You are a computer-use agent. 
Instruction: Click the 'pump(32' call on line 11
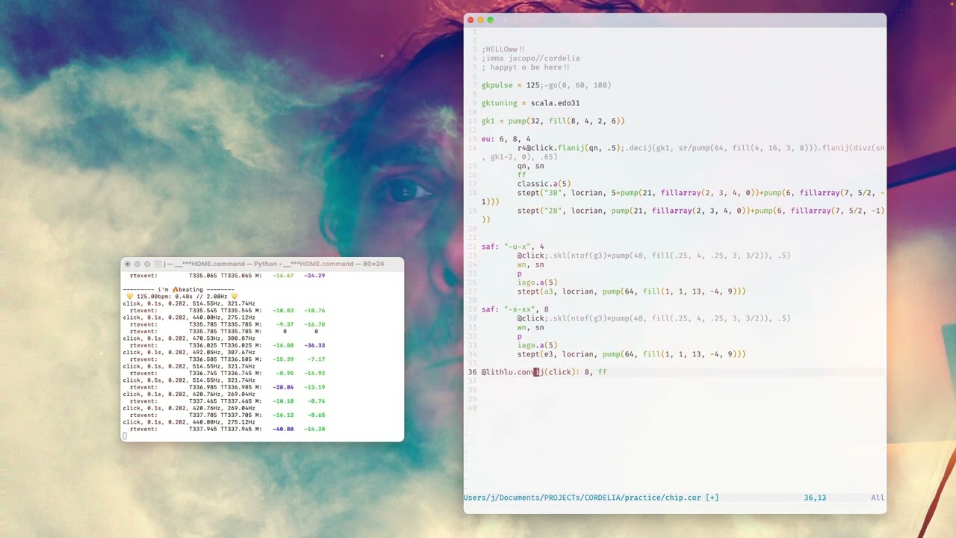tap(526, 121)
